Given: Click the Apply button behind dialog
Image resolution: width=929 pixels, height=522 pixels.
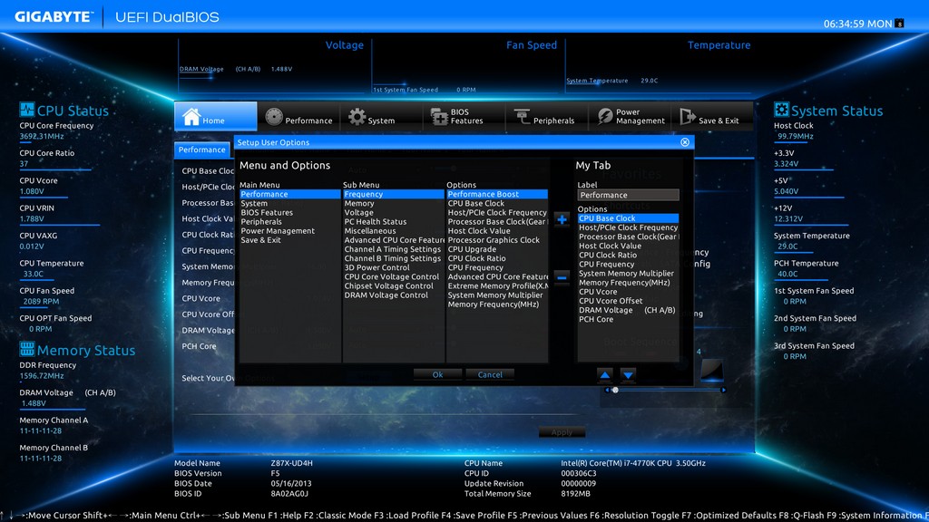Looking at the screenshot, I should pos(562,432).
